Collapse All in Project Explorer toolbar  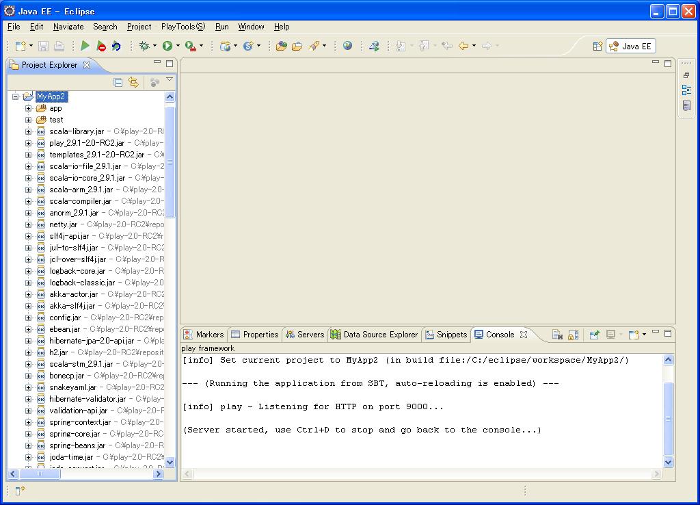(118, 82)
